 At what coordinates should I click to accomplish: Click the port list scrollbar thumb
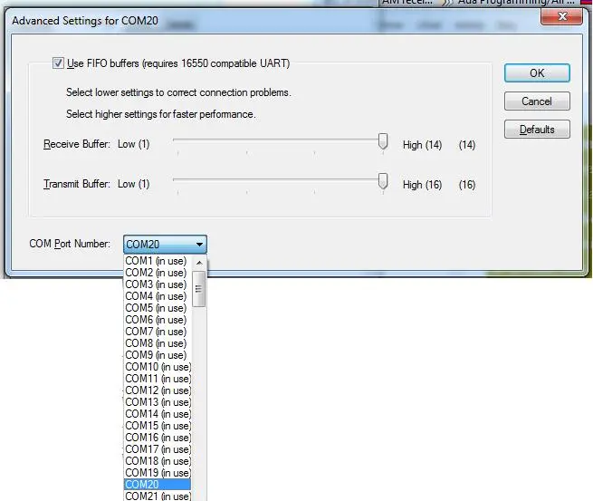(x=199, y=289)
